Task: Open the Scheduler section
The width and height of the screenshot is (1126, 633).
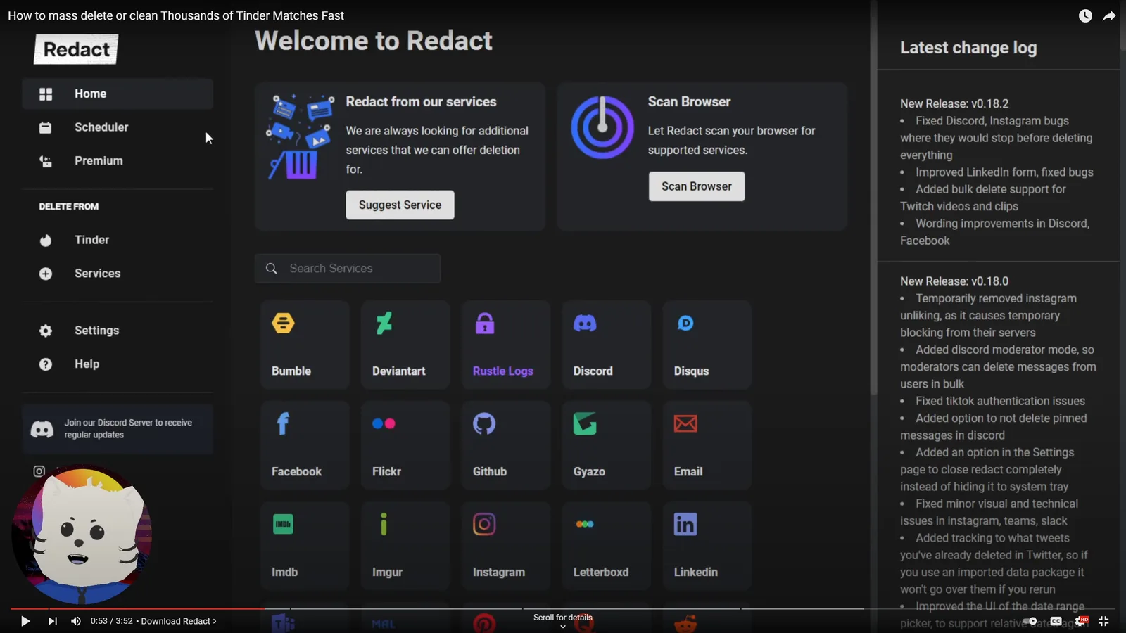Action: click(118, 127)
